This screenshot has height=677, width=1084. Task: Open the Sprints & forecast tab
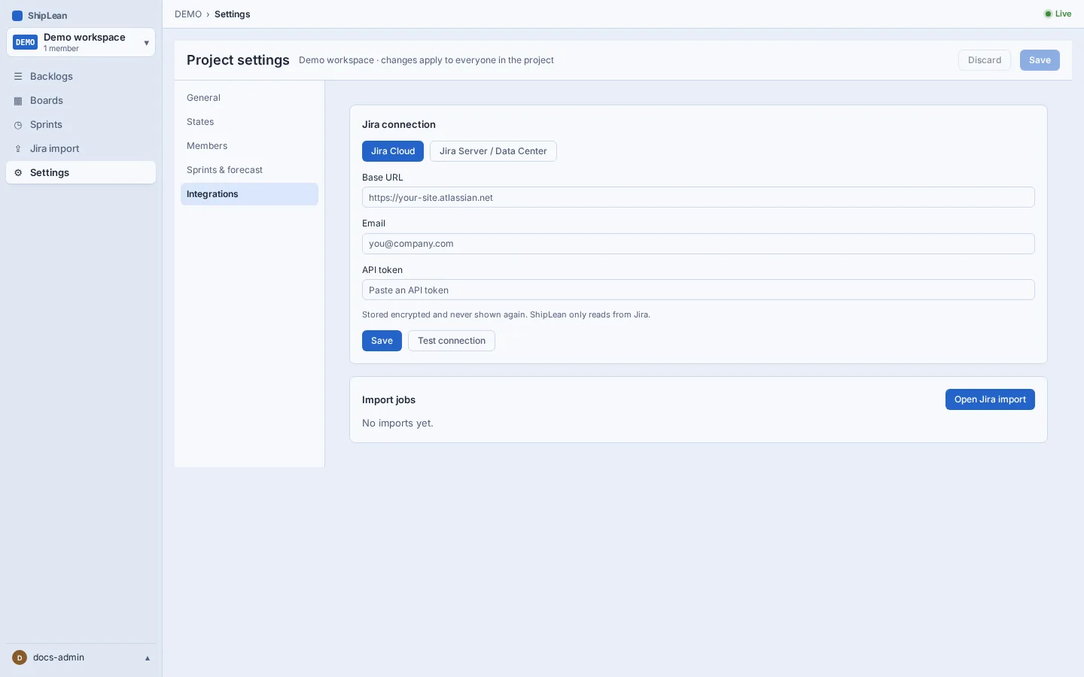point(249,170)
